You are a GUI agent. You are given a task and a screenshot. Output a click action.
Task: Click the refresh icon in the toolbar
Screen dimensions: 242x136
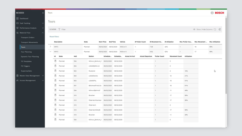215,30
